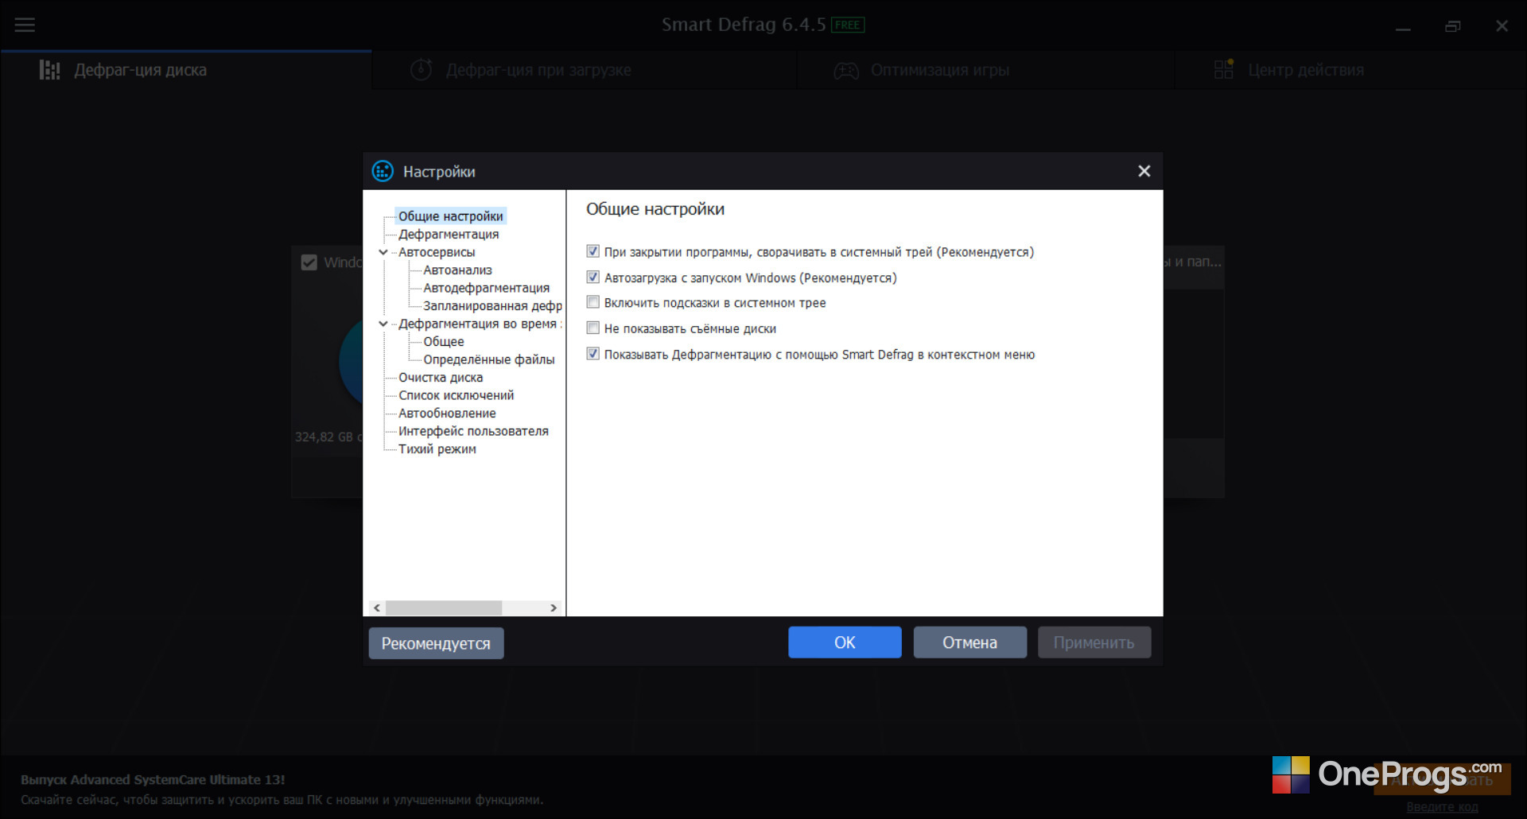Open Тихий режим settings
Image resolution: width=1527 pixels, height=819 pixels.
[437, 449]
